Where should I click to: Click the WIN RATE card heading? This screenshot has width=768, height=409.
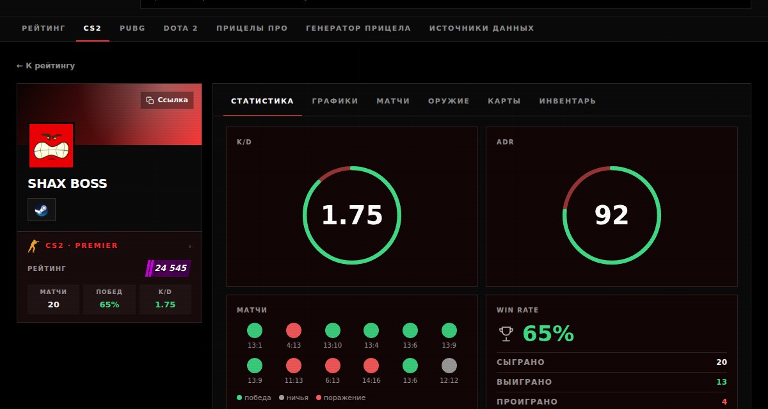(518, 310)
